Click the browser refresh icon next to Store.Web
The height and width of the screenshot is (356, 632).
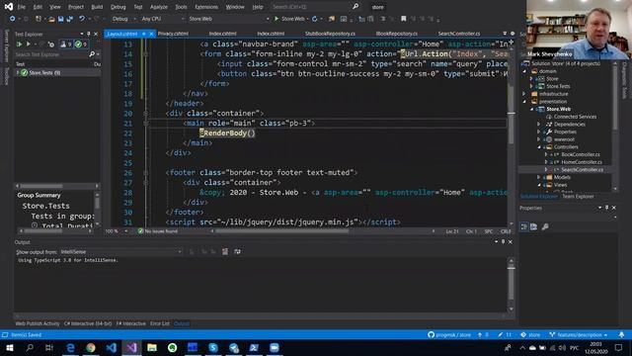[x=315, y=19]
